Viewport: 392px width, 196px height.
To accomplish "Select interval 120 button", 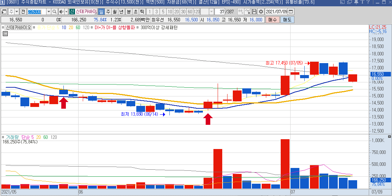I will 197,12.
